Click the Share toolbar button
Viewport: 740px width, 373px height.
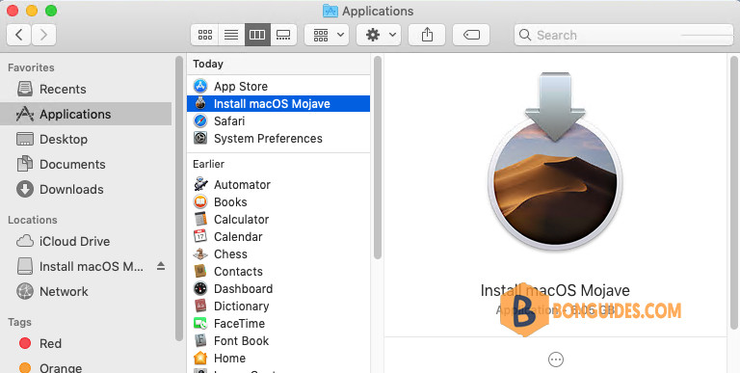click(427, 35)
